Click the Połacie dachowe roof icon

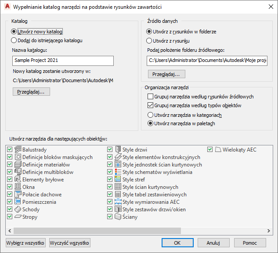tap(18, 194)
